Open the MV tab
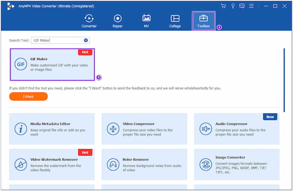Image resolution: width=293 pixels, height=191 pixels. coord(146,21)
